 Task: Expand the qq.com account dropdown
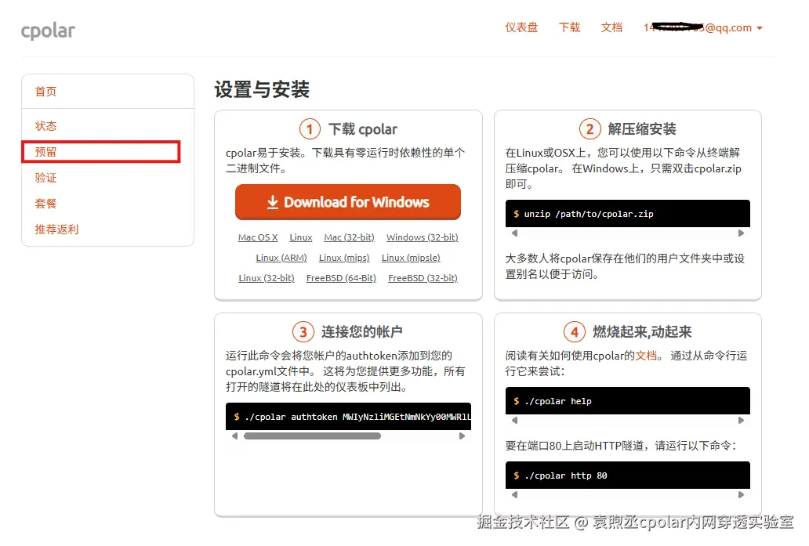[x=702, y=27]
